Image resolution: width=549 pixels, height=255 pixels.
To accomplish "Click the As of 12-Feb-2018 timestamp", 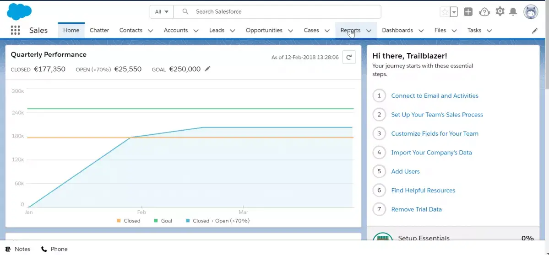I will pos(305,57).
